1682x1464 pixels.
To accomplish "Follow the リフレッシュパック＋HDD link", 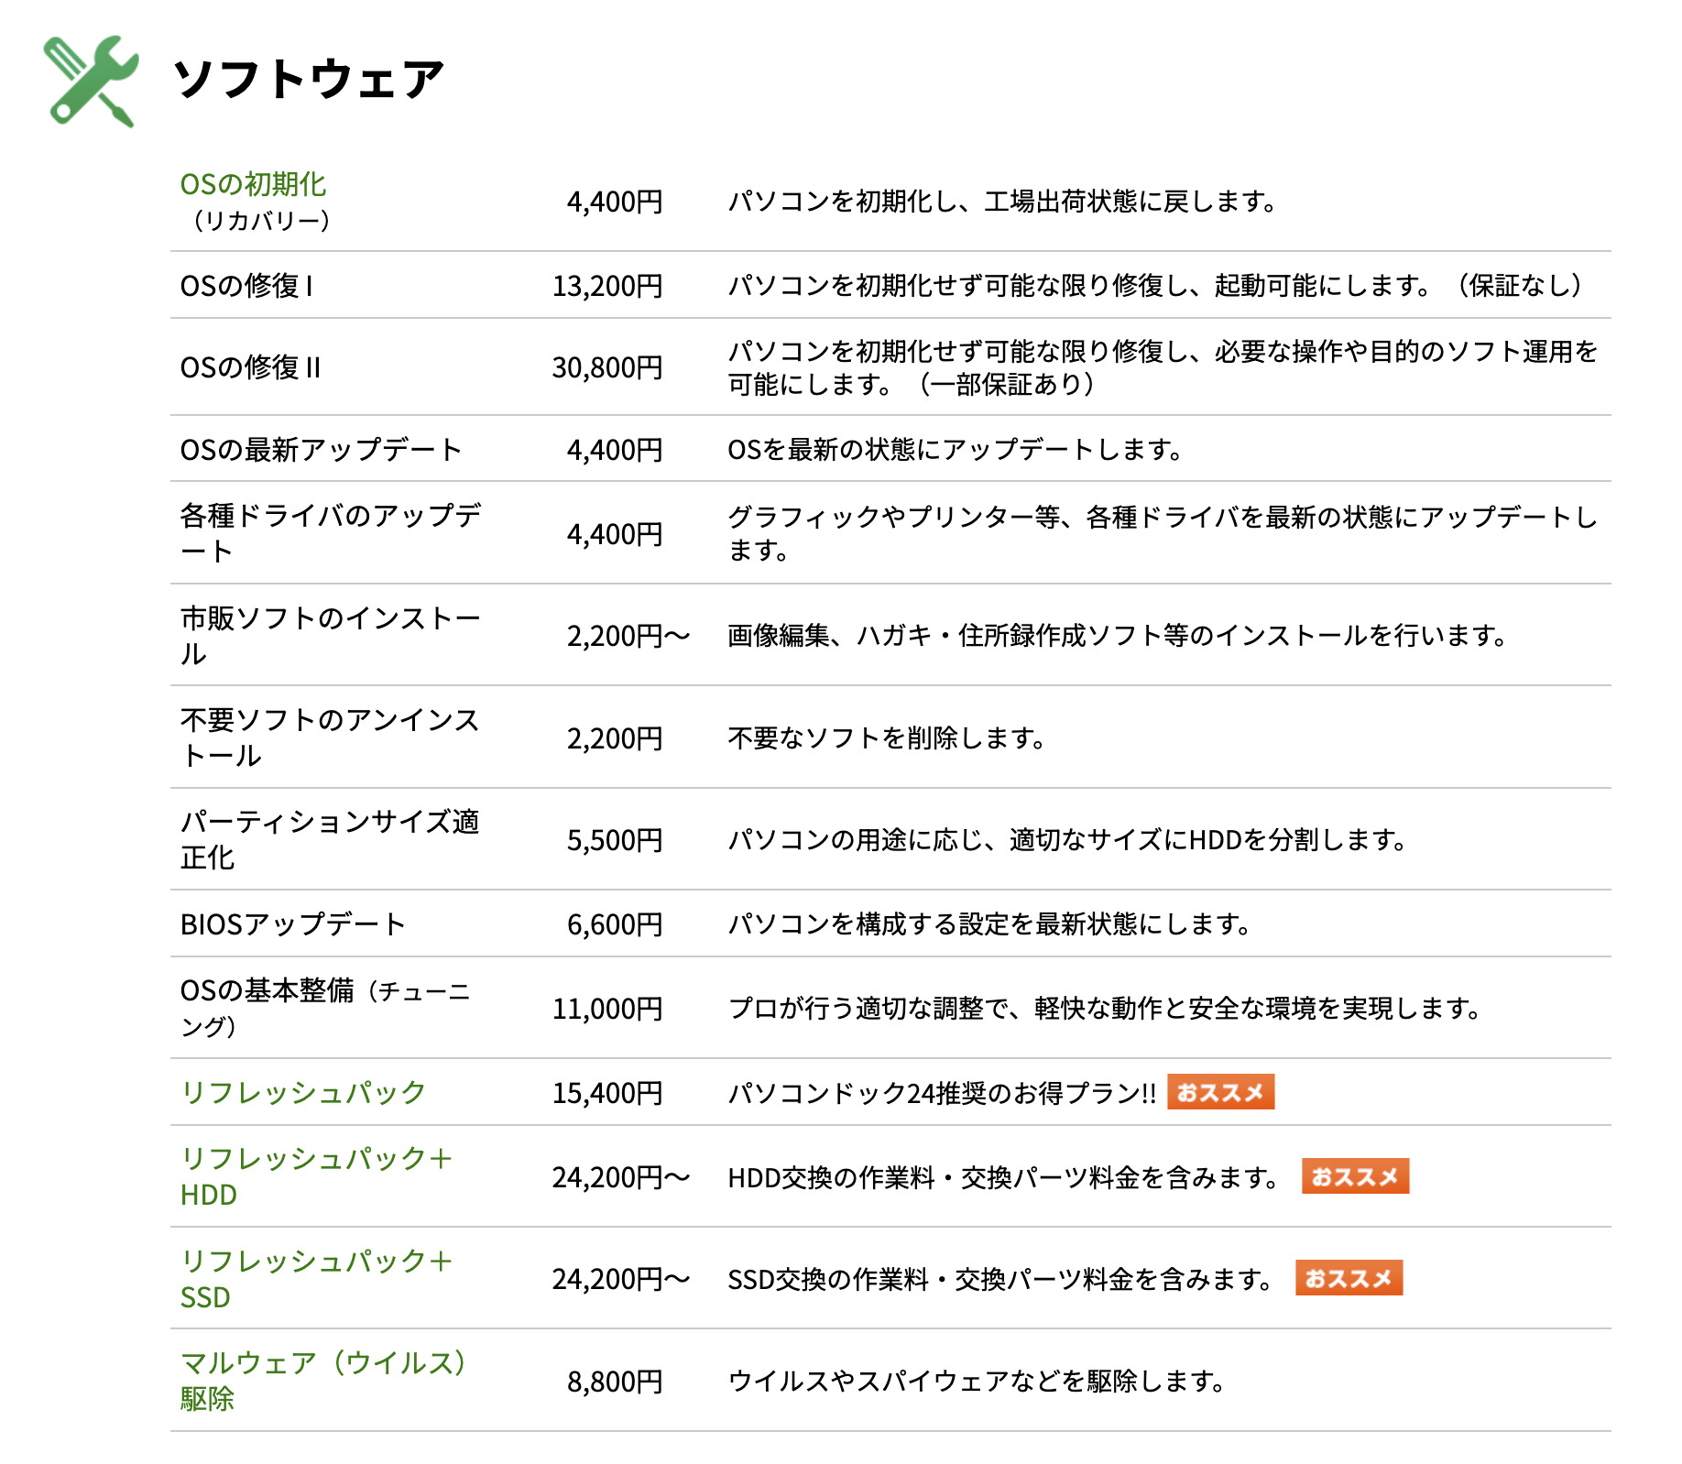I will 317,1176.
